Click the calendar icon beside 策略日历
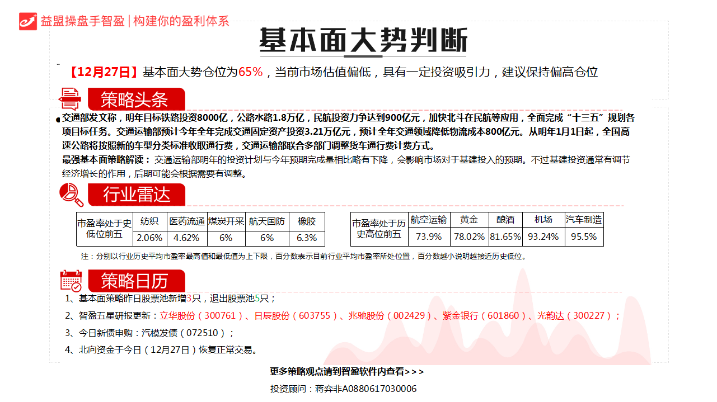This screenshot has width=717, height=402. pos(71,281)
